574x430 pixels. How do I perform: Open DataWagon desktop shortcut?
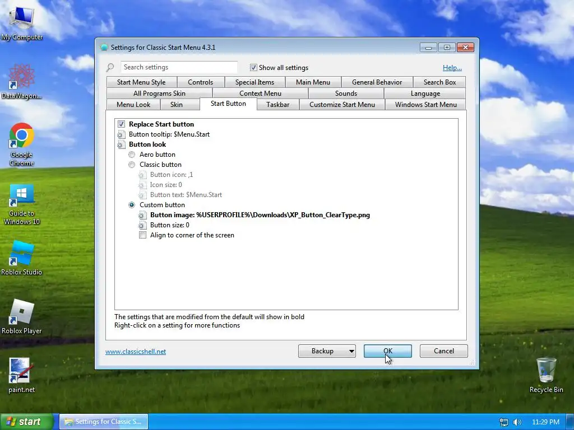pyautogui.click(x=22, y=82)
